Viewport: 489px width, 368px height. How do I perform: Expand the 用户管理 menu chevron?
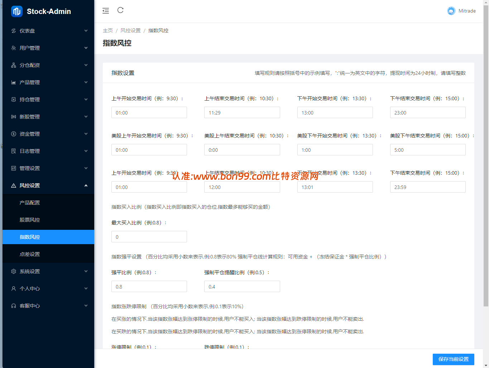86,48
